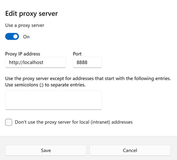Viewport: 177px width, 160px height.
Task: Click the Use a proxy server label
Action: coord(25,25)
